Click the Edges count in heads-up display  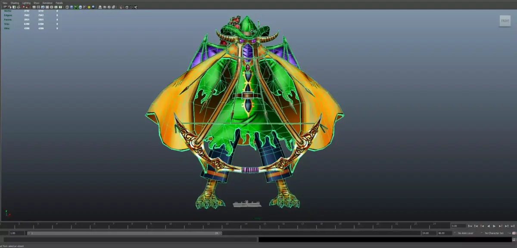pos(27,15)
